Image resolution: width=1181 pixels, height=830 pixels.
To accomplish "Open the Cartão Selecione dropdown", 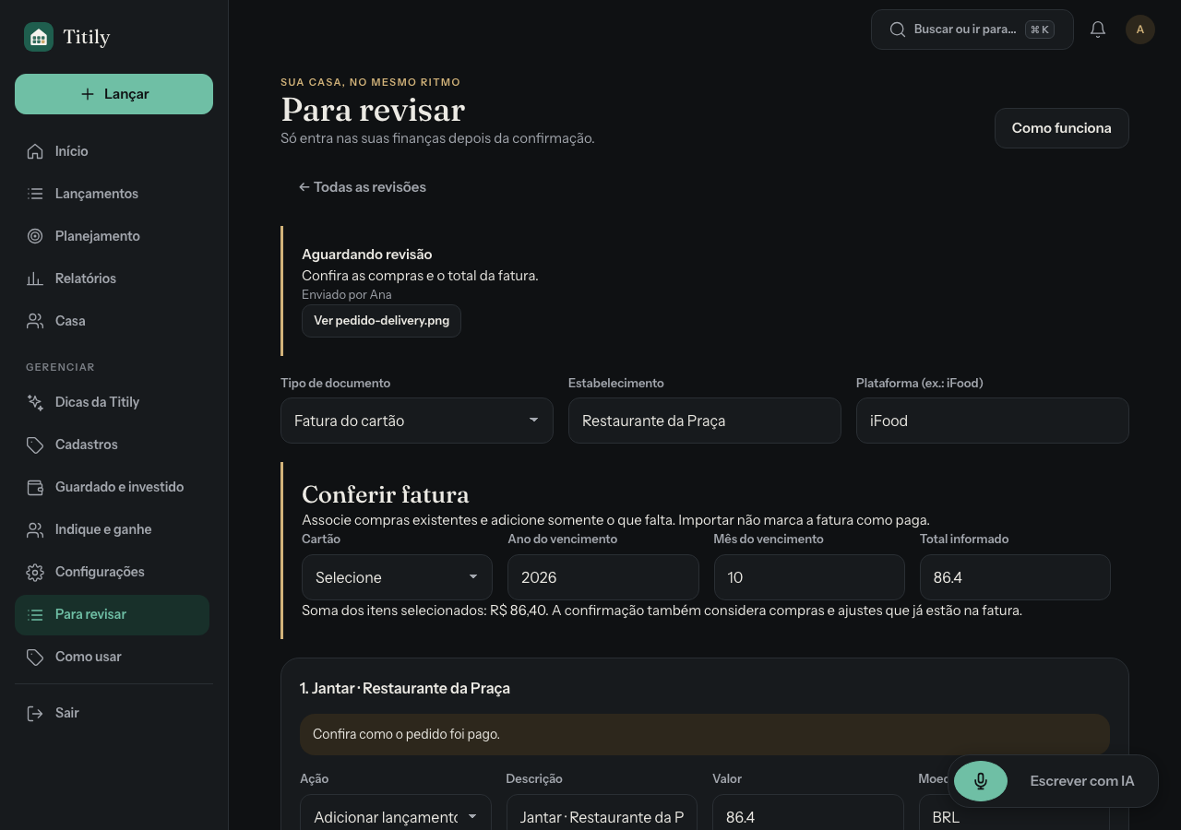I will (397, 577).
